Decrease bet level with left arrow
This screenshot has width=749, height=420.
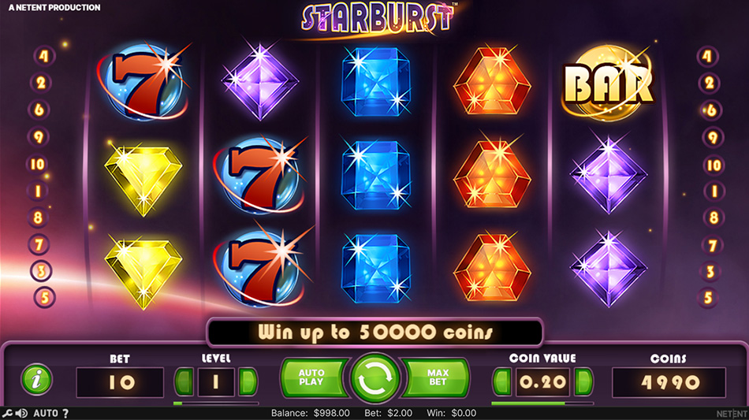point(184,382)
